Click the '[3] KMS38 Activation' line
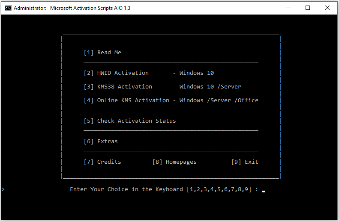This screenshot has width=339, height=221. tap(162, 87)
